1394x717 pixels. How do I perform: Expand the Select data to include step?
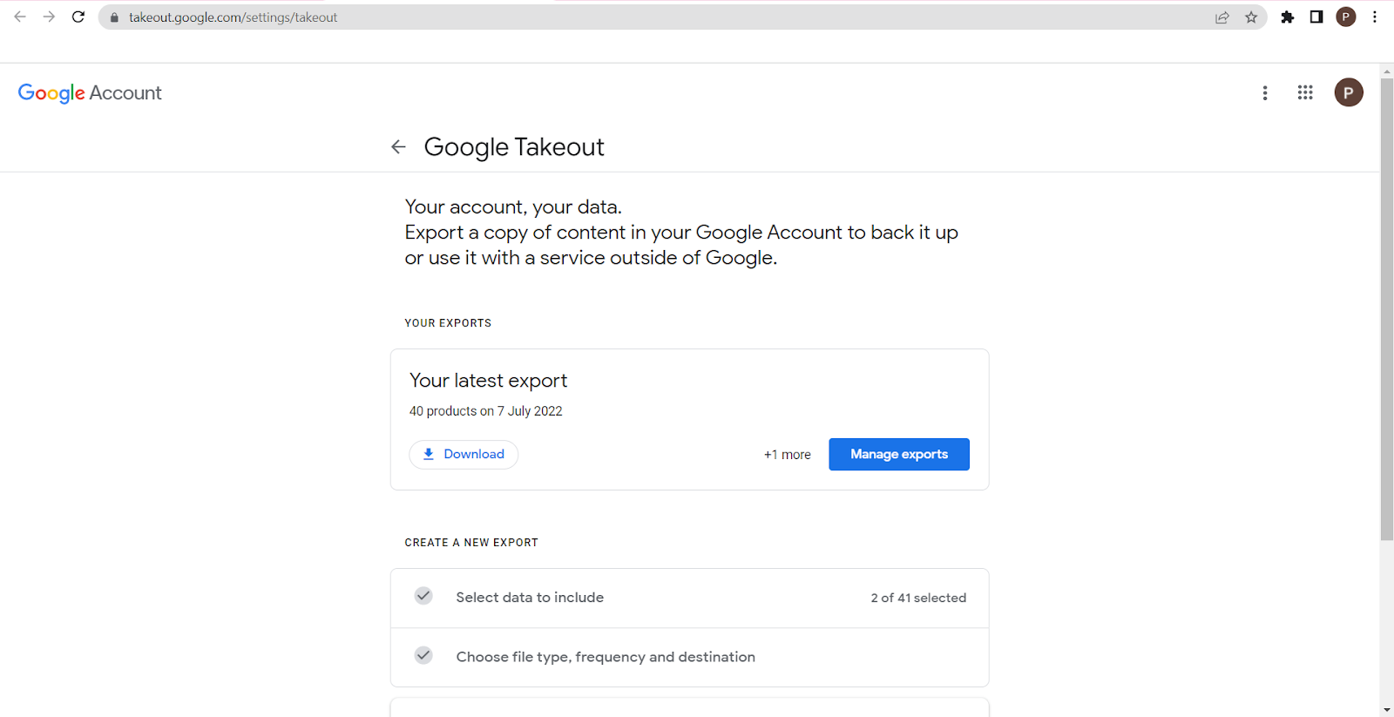point(530,598)
